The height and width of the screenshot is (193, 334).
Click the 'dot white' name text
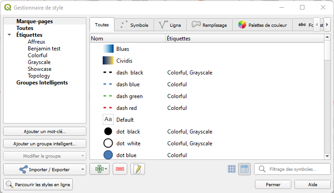[129, 144]
